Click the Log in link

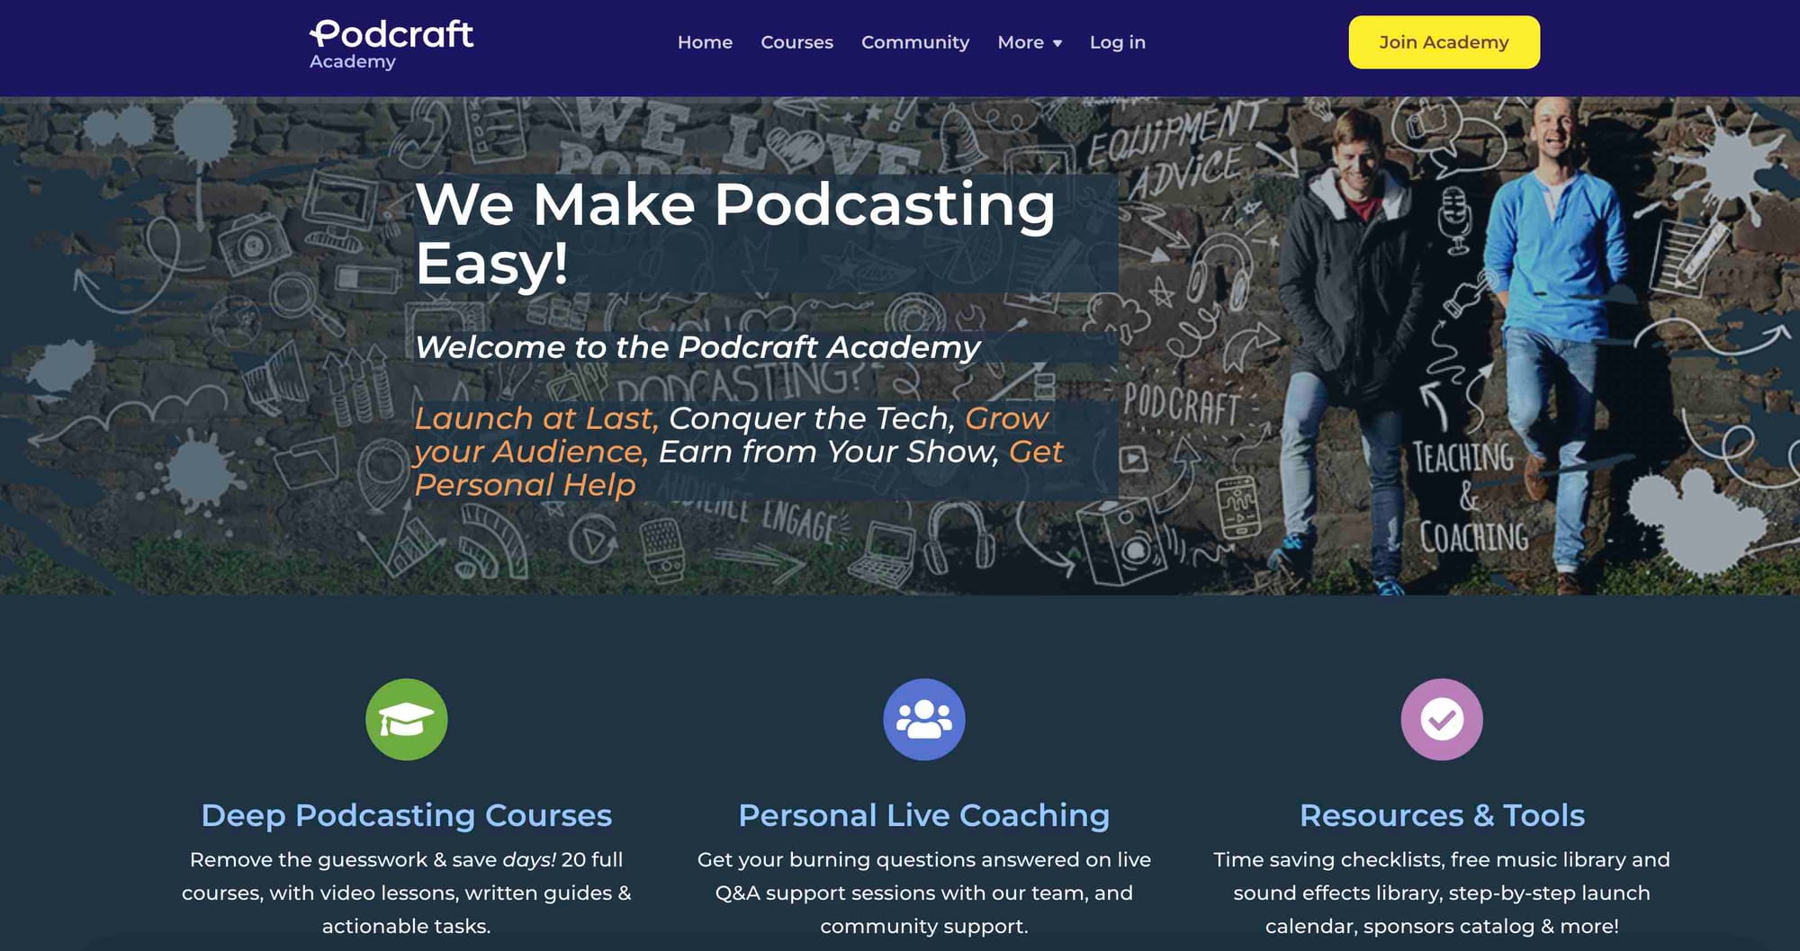[1117, 42]
